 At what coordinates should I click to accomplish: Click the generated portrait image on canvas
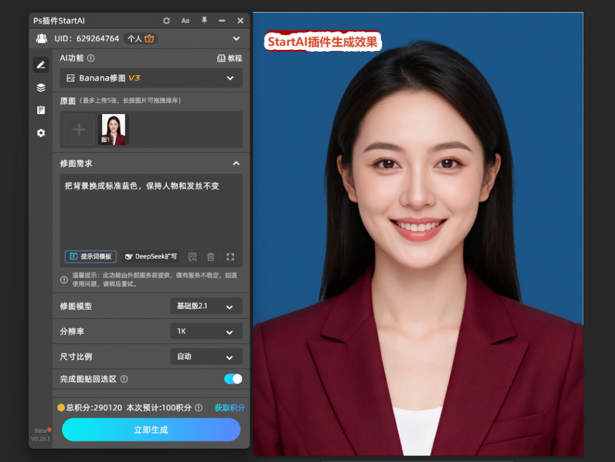click(418, 234)
